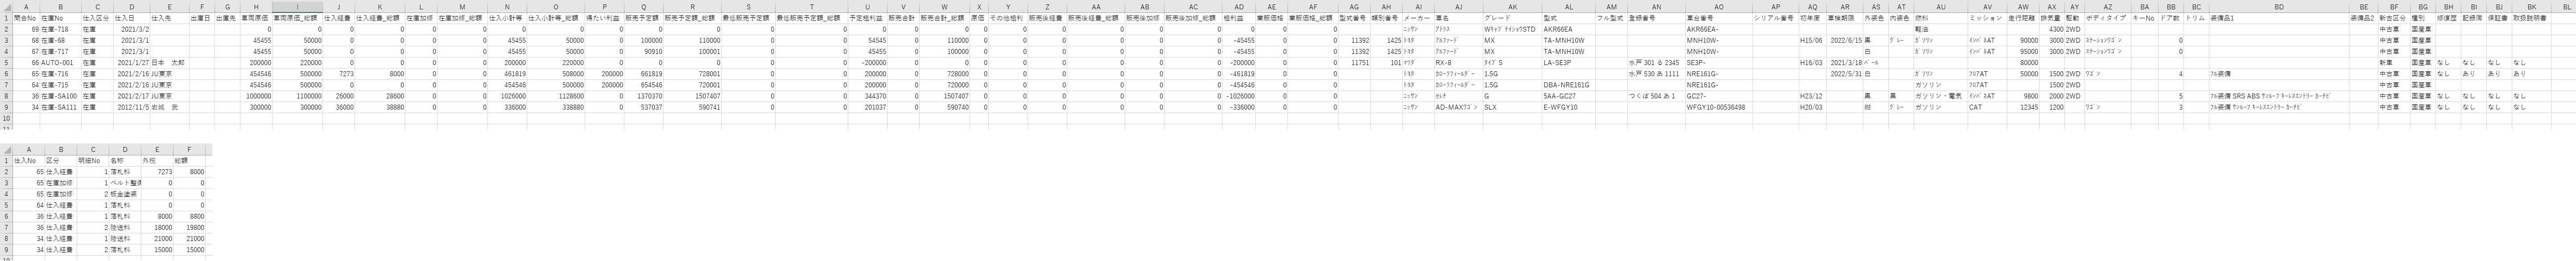
Task: Select the model number cell 11751
Action: point(1354,63)
